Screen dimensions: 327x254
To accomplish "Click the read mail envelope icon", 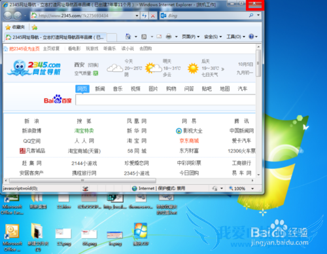I will click(x=159, y=37).
